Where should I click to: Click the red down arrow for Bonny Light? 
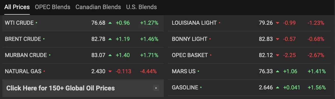(277, 39)
